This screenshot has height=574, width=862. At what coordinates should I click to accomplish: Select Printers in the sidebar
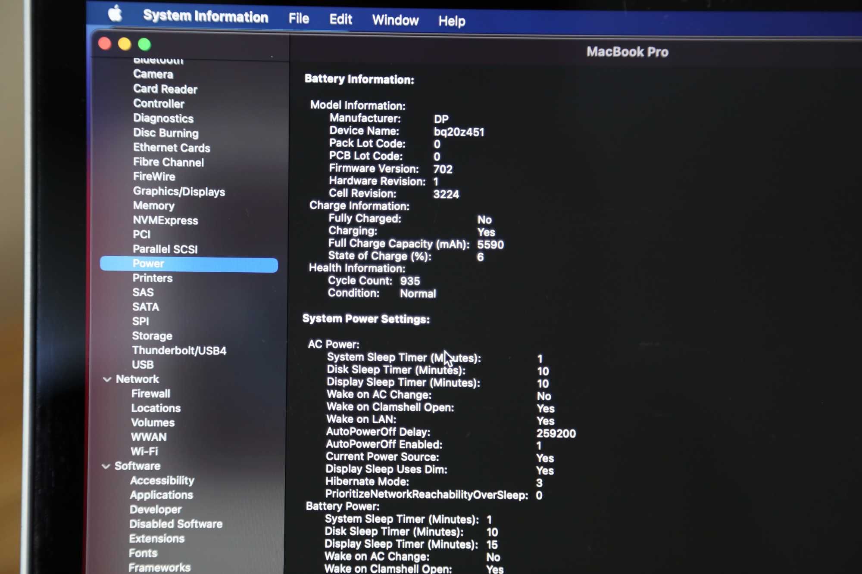click(153, 278)
